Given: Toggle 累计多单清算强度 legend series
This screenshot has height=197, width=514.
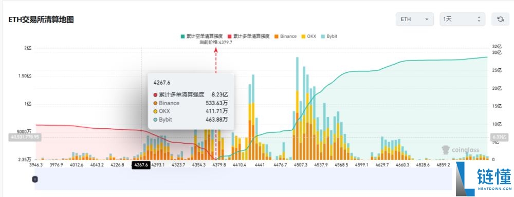Looking at the screenshot, I should click(248, 36).
